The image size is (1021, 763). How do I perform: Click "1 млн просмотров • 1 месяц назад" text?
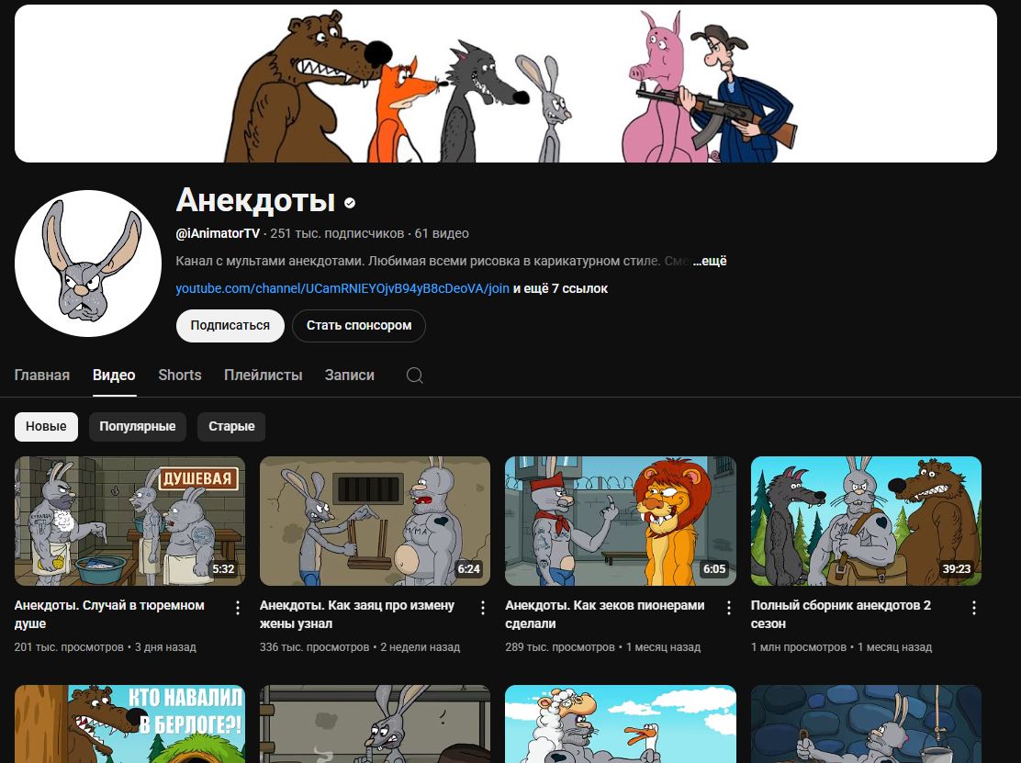click(x=841, y=647)
